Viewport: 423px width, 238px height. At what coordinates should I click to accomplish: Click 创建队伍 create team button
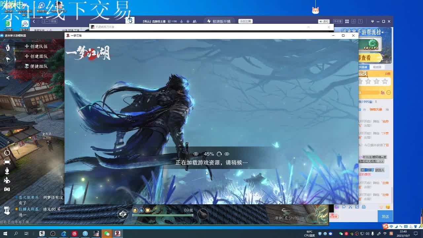36,46
